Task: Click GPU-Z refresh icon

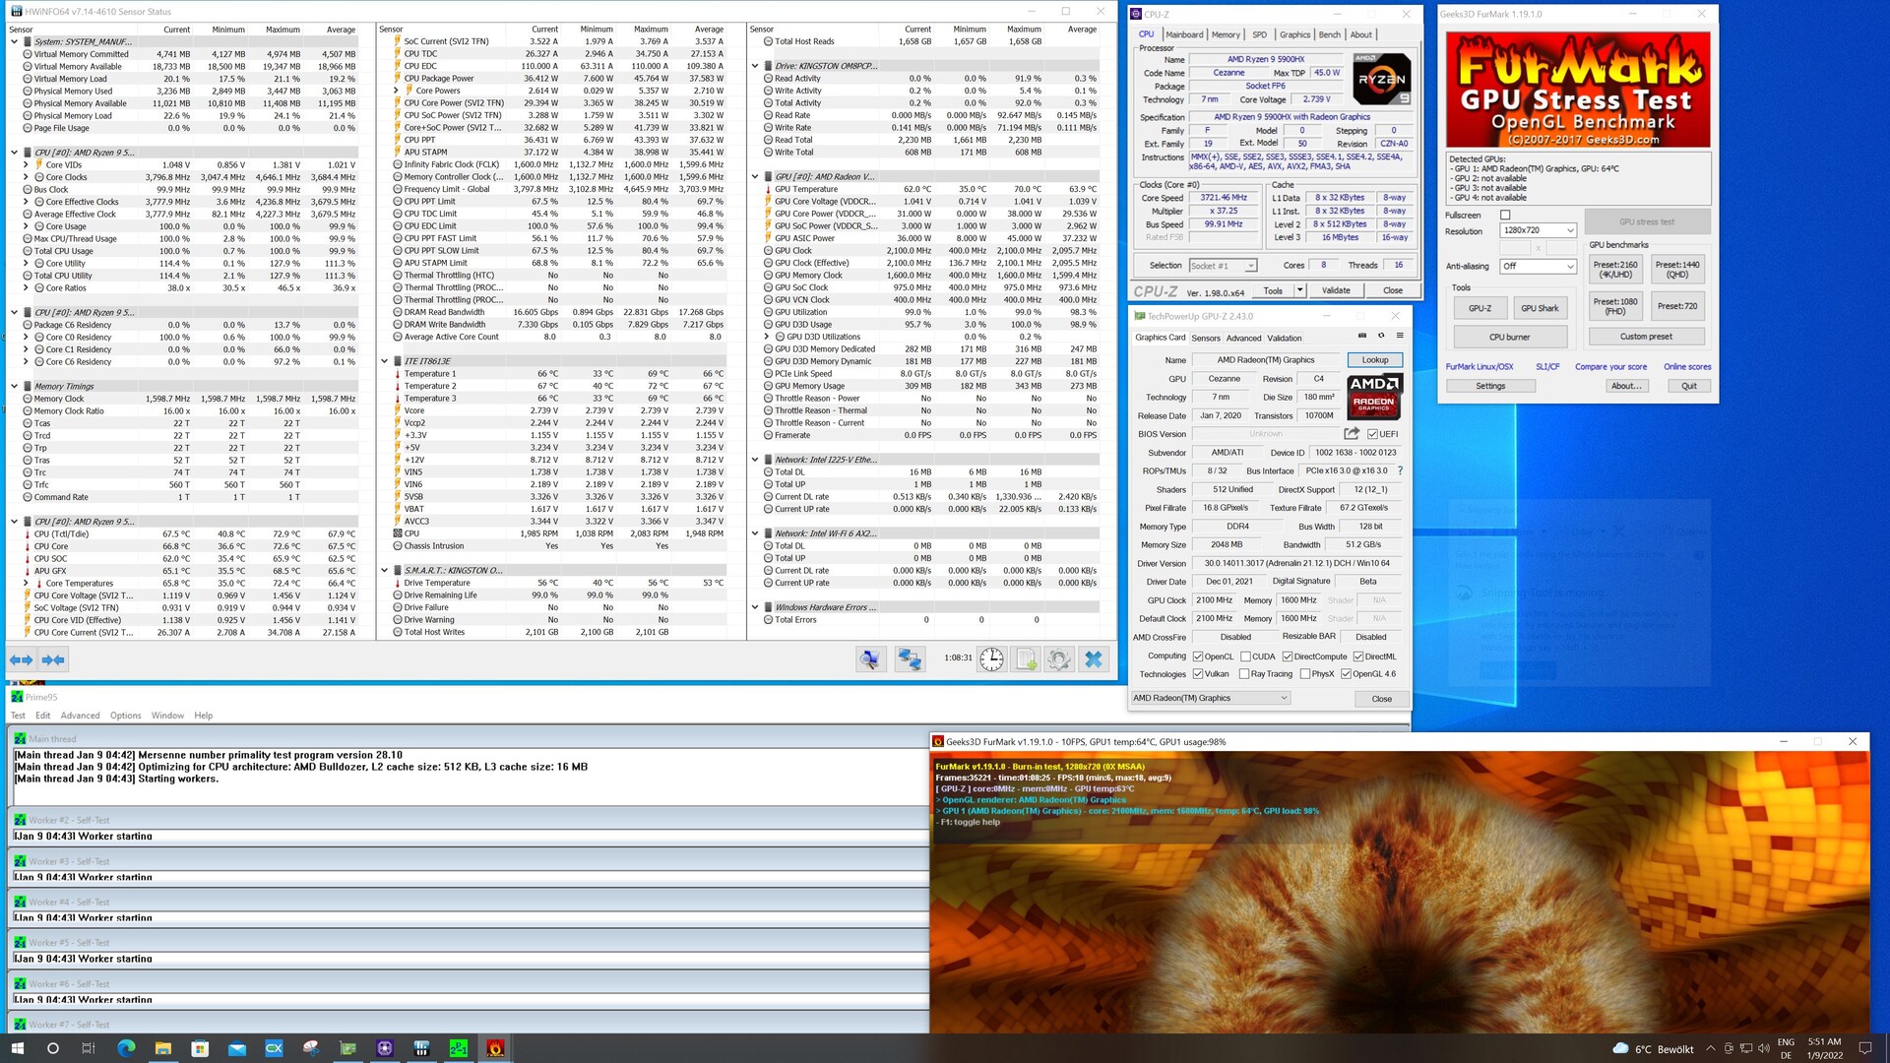Action: coord(1381,336)
